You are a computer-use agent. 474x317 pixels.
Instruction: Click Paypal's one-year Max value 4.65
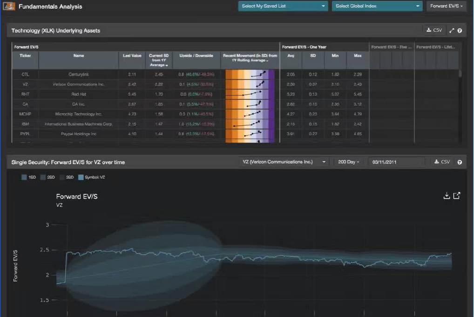358,134
